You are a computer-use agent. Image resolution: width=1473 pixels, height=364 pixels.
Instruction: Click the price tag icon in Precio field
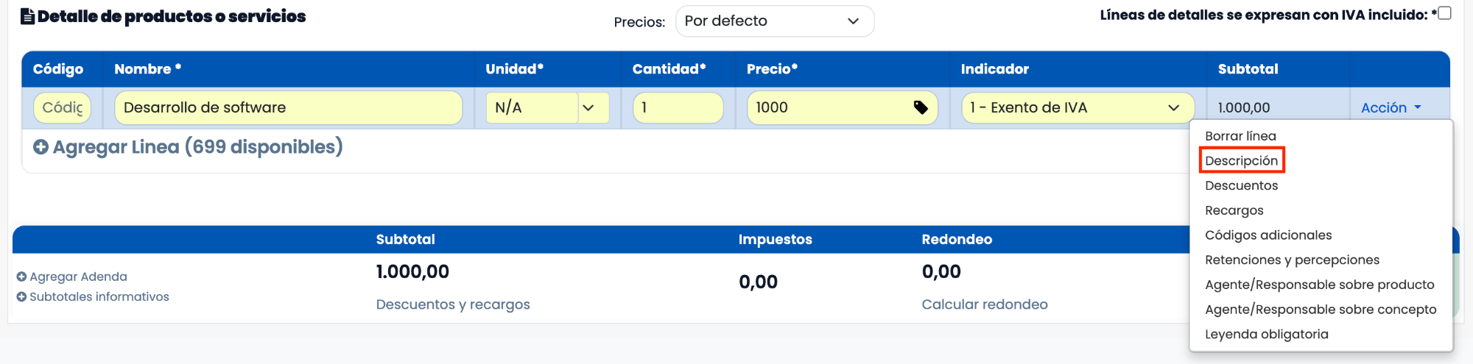920,107
